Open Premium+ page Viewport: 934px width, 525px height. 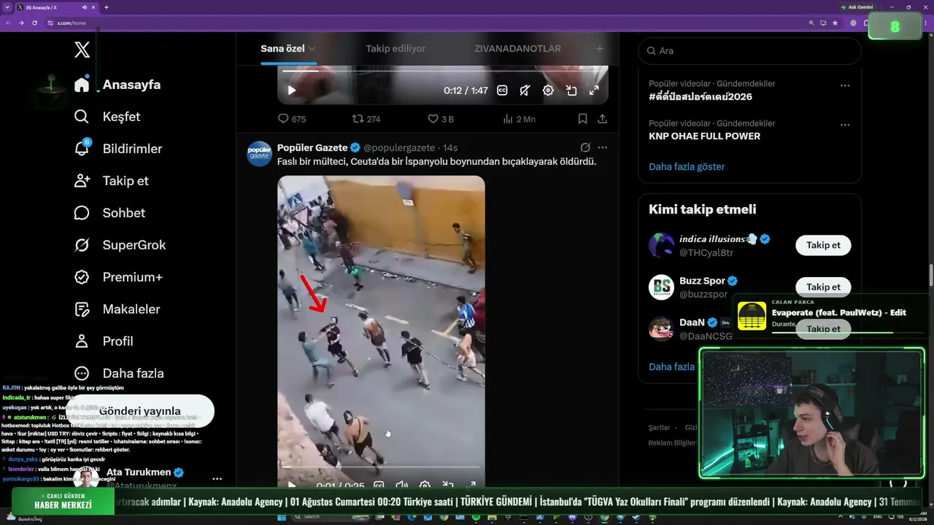pos(118,277)
